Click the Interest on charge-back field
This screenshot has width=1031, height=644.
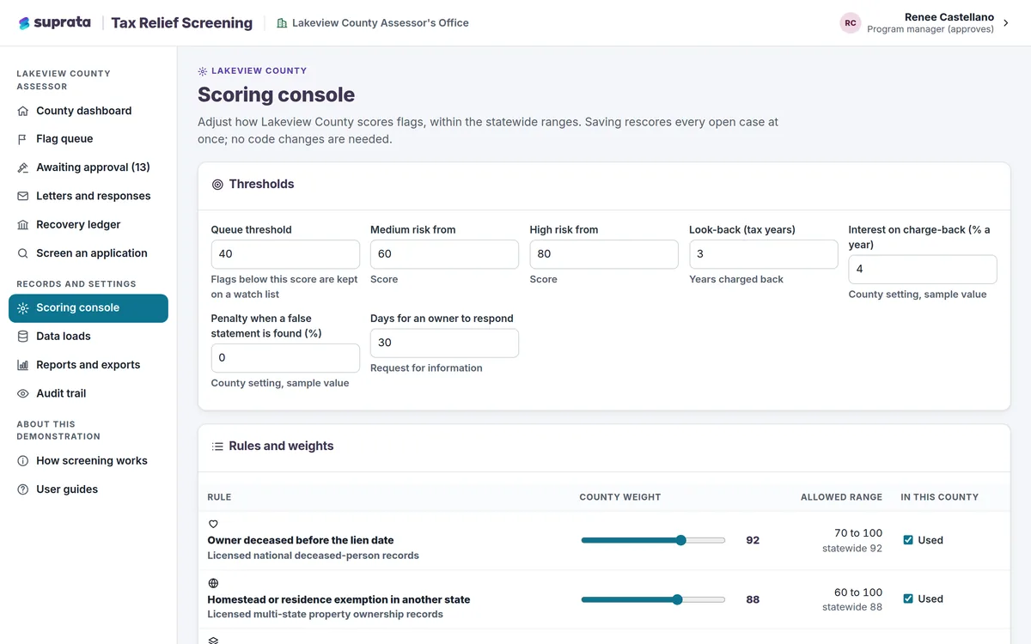[923, 270]
